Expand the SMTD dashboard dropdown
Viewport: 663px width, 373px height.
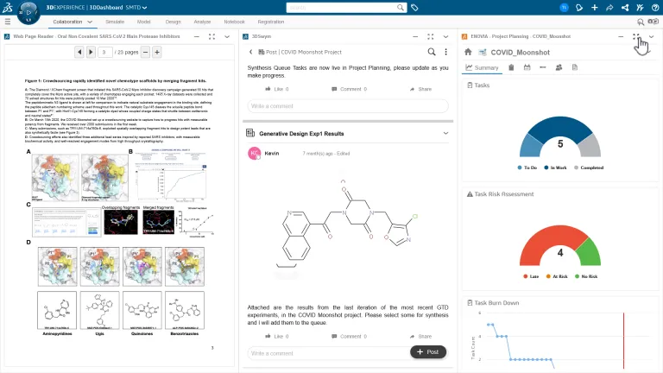tap(145, 8)
